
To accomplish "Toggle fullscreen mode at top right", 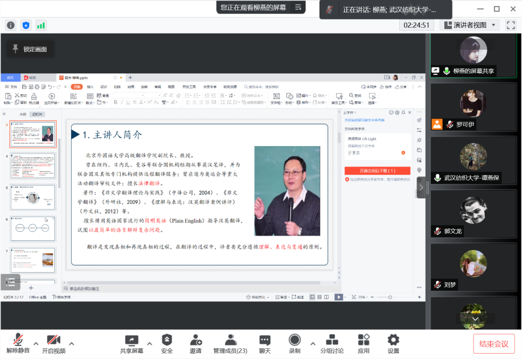I will point(511,25).
